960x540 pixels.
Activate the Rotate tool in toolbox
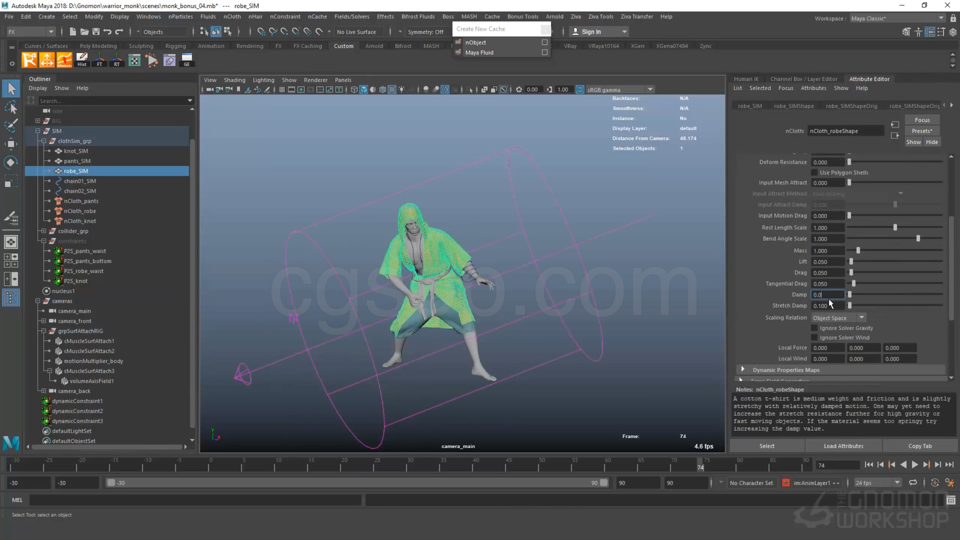[11, 162]
